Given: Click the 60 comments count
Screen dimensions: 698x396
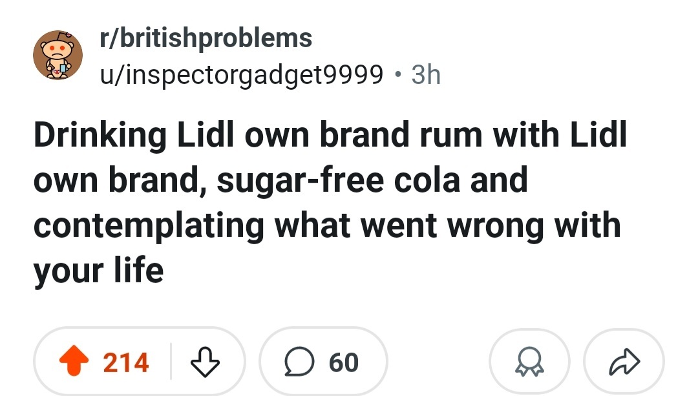Looking at the screenshot, I should pyautogui.click(x=343, y=362).
